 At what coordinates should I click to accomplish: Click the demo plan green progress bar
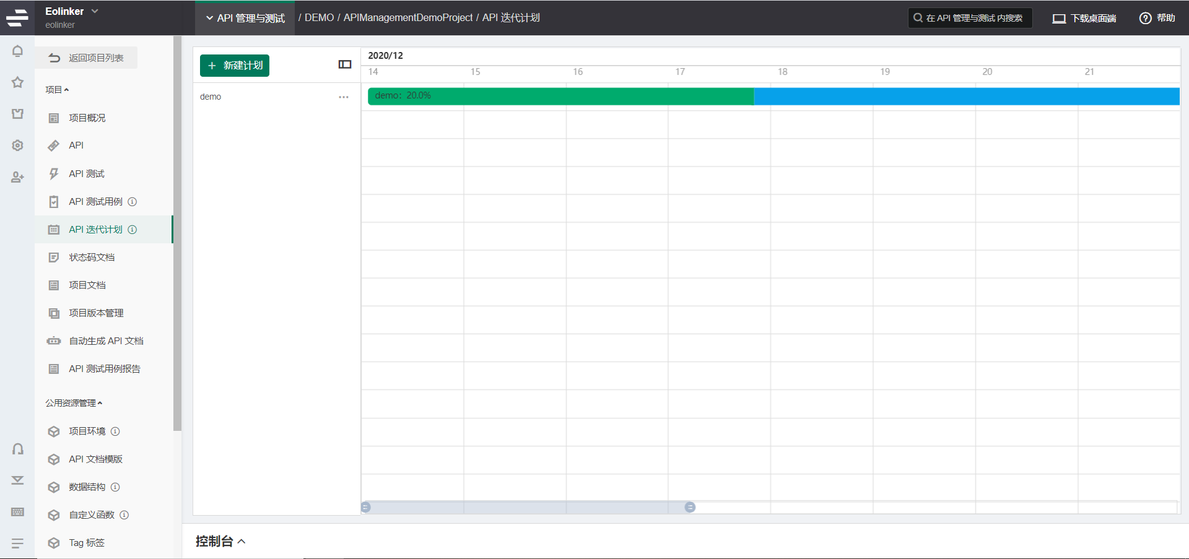(x=560, y=96)
